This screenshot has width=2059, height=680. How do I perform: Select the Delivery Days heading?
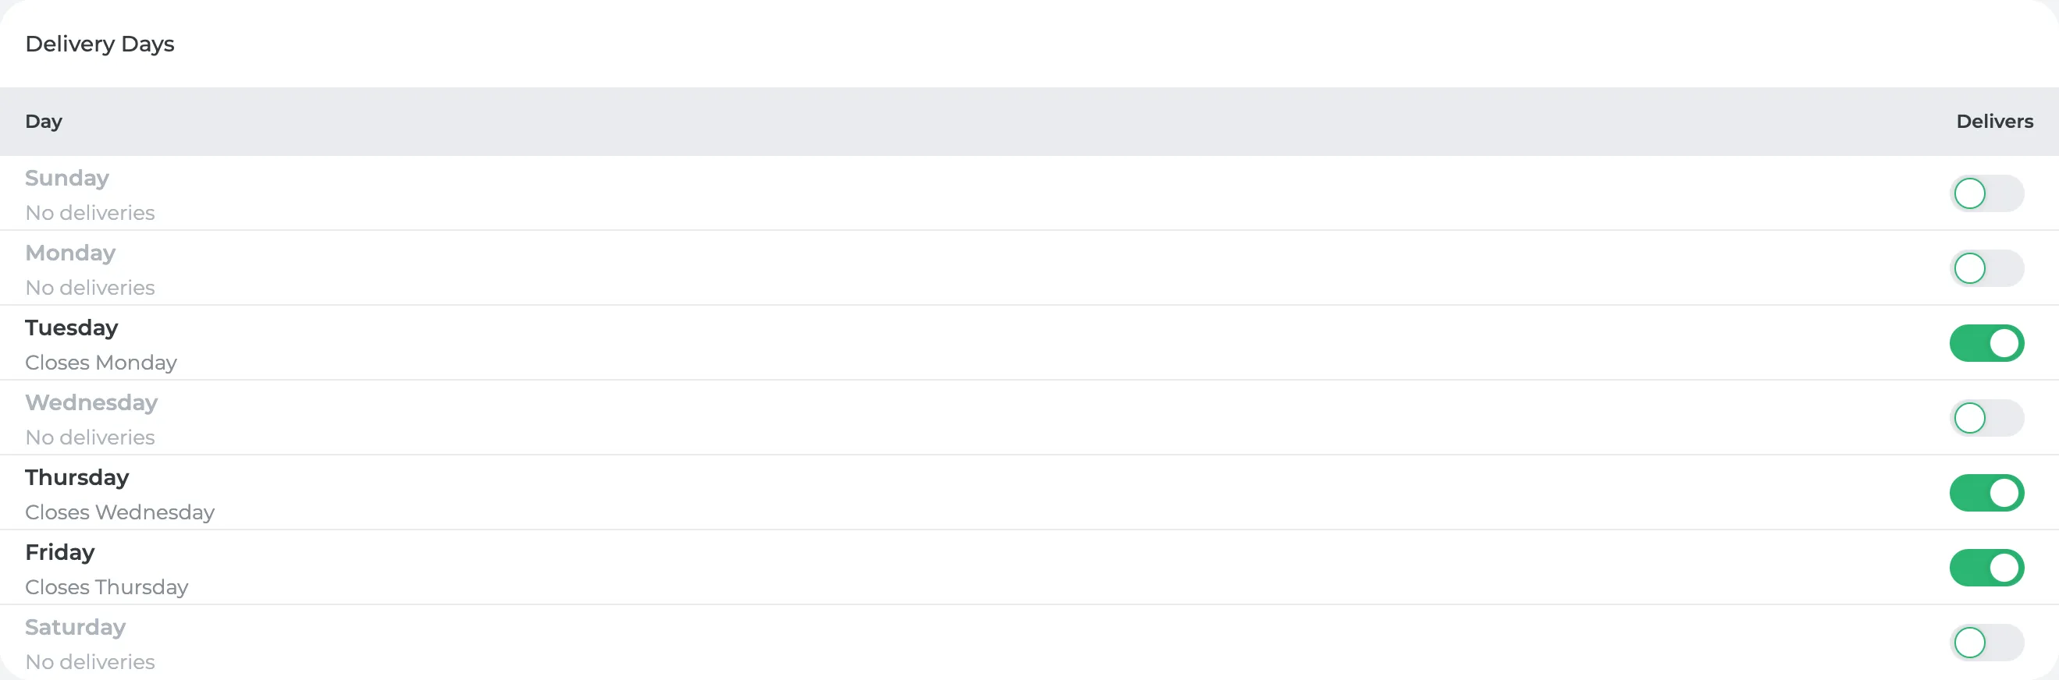100,44
